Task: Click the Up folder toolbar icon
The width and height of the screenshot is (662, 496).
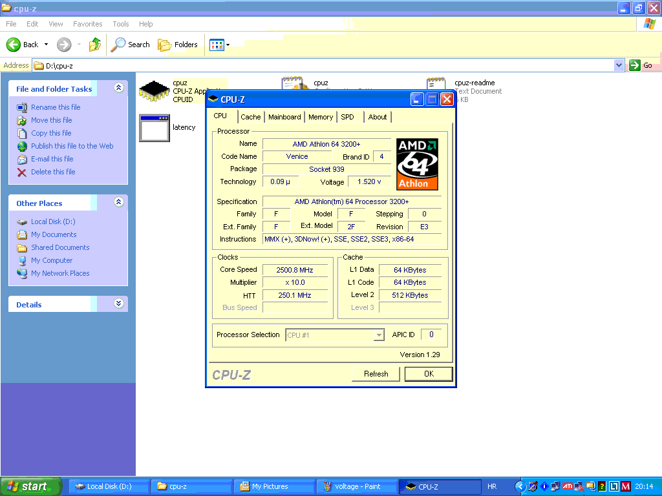Action: point(95,45)
